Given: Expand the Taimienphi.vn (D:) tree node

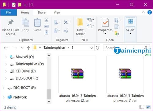Looking at the screenshot, I should coord(6,64).
